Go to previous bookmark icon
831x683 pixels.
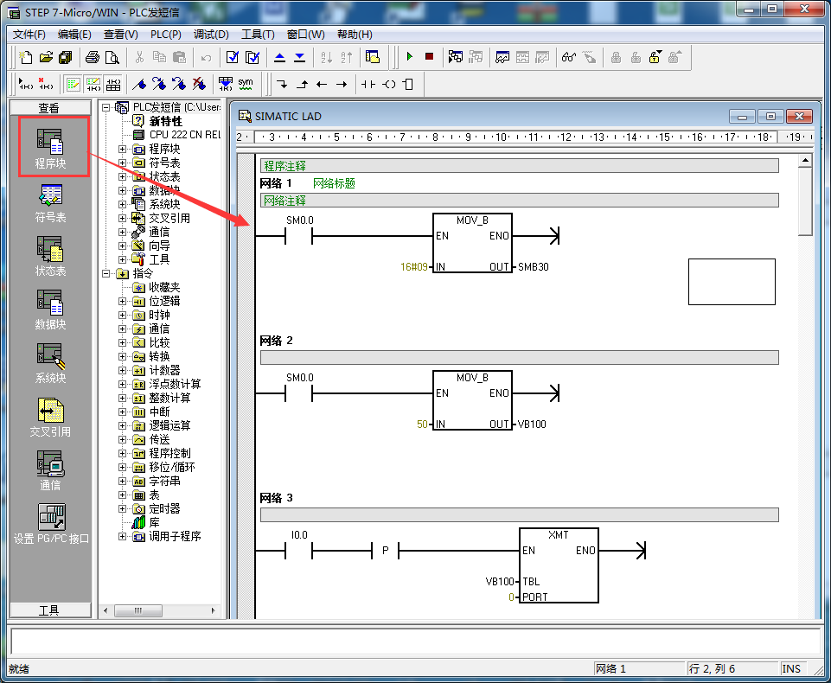point(179,84)
